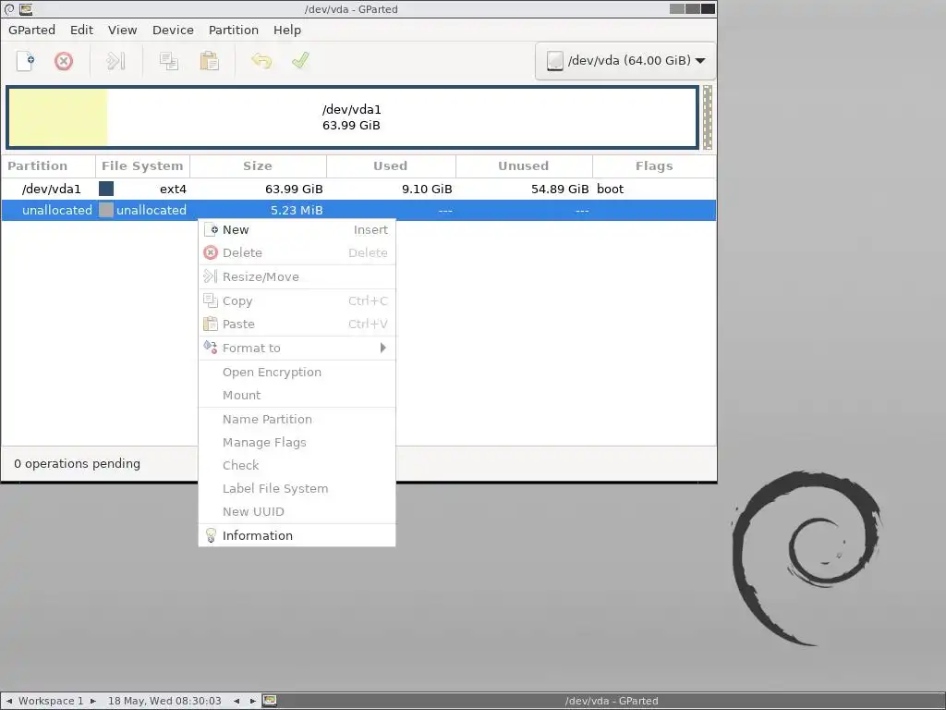
Task: Click the red Delete icon in the context menu
Action: [x=211, y=252]
